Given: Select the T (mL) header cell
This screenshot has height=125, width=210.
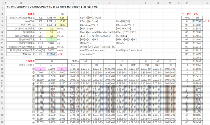Looking at the screenshot, I should coord(187,18).
